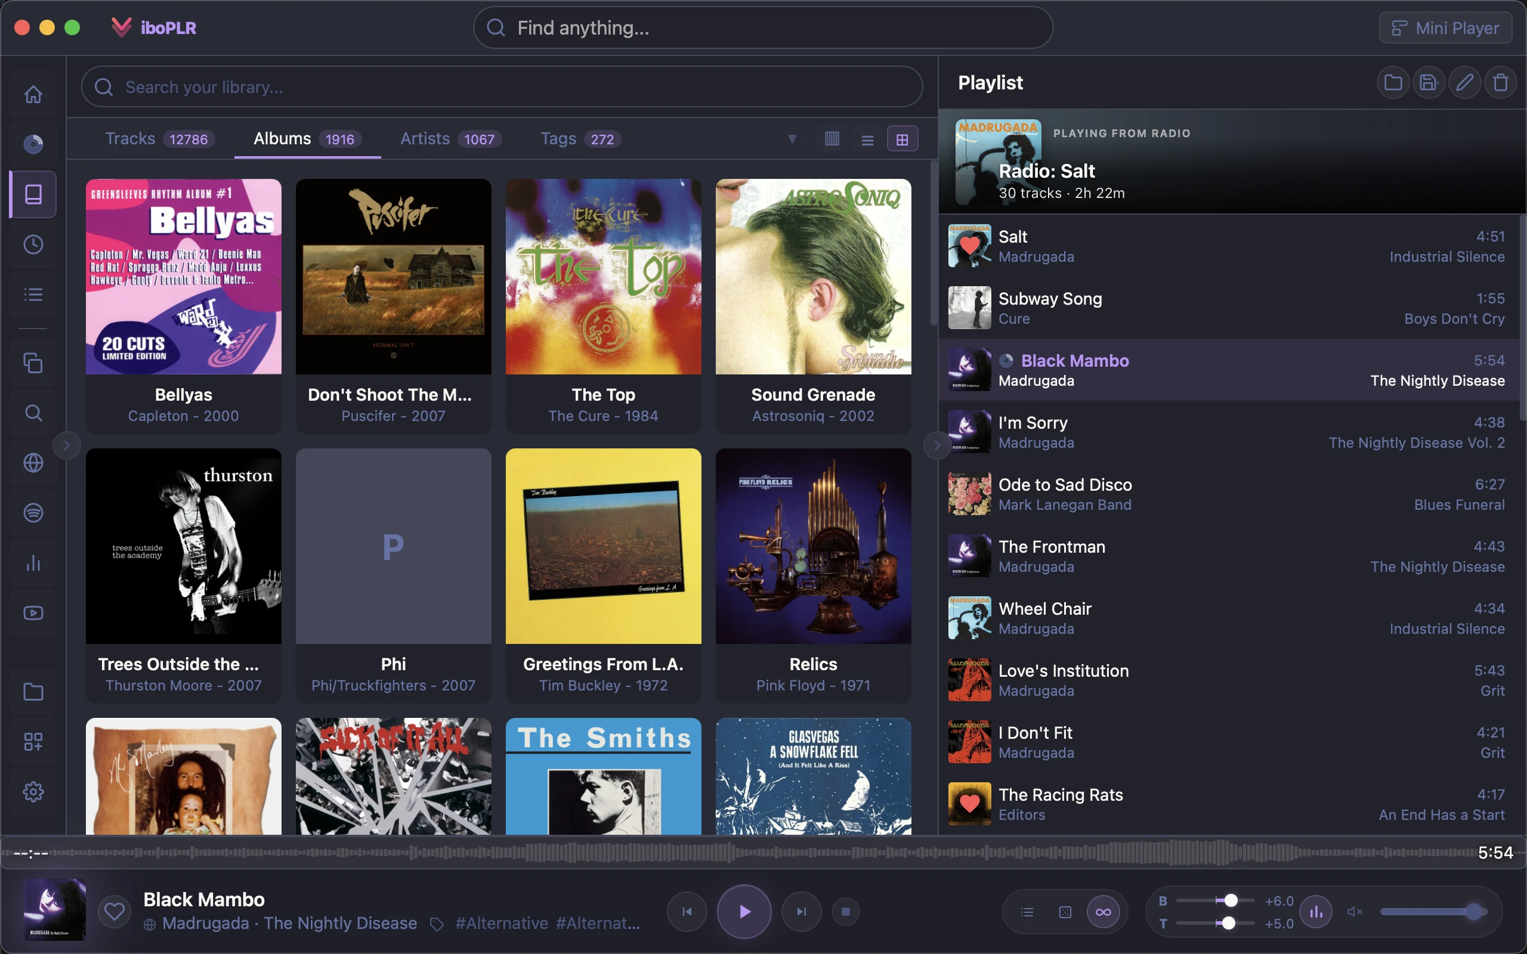Open the Home sidebar icon
Image resolution: width=1527 pixels, height=954 pixels.
[33, 94]
